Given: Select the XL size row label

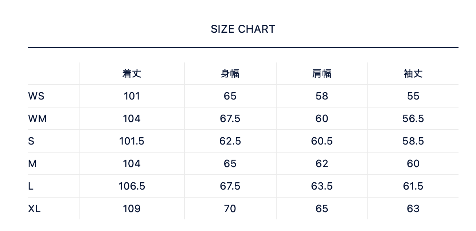Looking at the screenshot, I should [34, 209].
